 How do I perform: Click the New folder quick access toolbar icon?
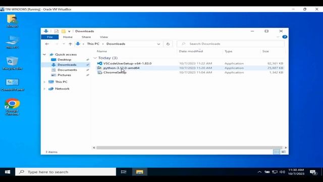[x=64, y=31]
